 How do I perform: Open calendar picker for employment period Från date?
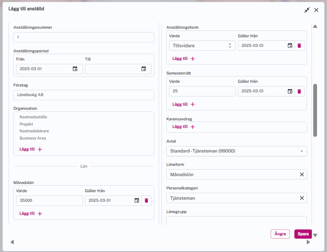tap(75, 69)
